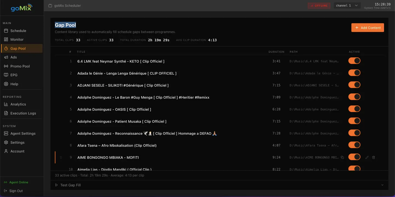Click total duration value 2h 19m 29s

[159, 40]
